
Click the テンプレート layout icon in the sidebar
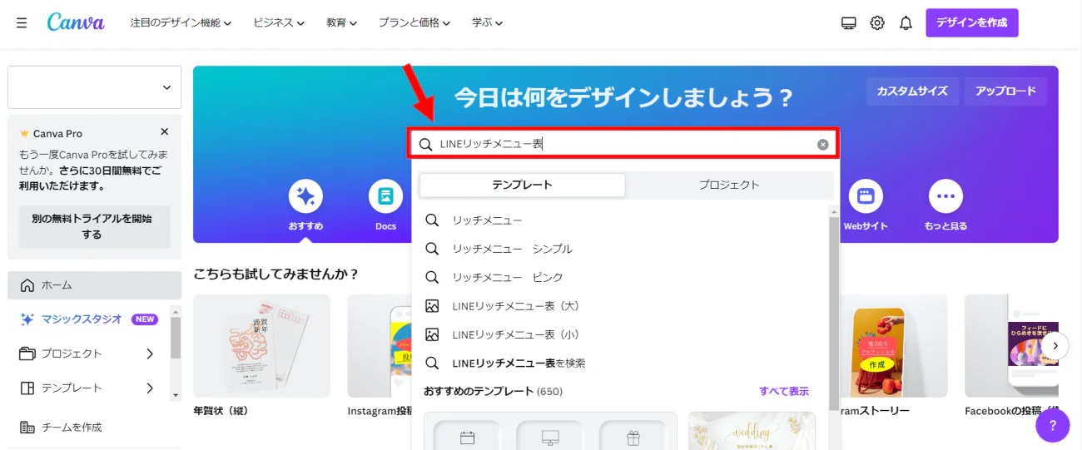(x=27, y=388)
